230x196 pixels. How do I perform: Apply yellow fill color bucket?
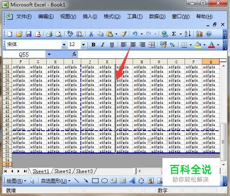[198, 45]
